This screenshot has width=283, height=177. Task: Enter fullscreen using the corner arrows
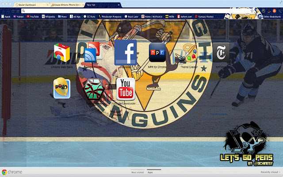[x=280, y=2]
